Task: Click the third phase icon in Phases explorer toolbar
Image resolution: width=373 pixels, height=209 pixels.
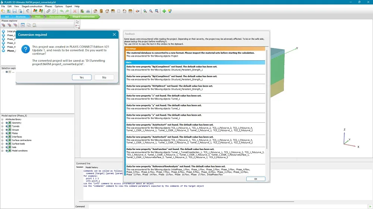Action: click(x=15, y=25)
